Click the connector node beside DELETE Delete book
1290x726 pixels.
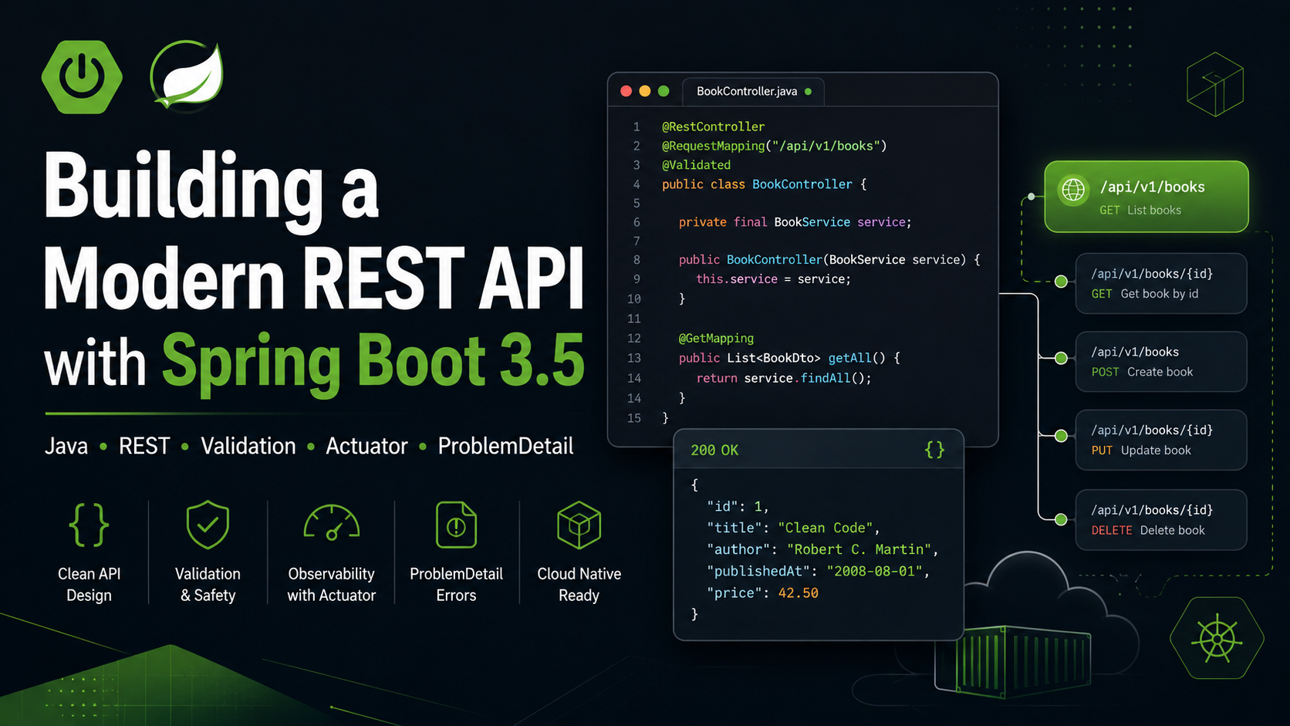point(1062,520)
